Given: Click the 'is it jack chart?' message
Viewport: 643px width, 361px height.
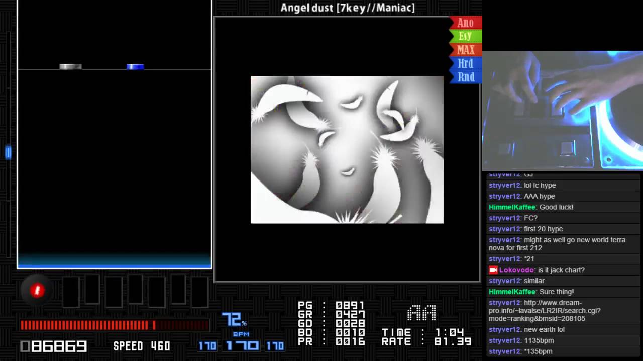Looking at the screenshot, I should [x=561, y=270].
